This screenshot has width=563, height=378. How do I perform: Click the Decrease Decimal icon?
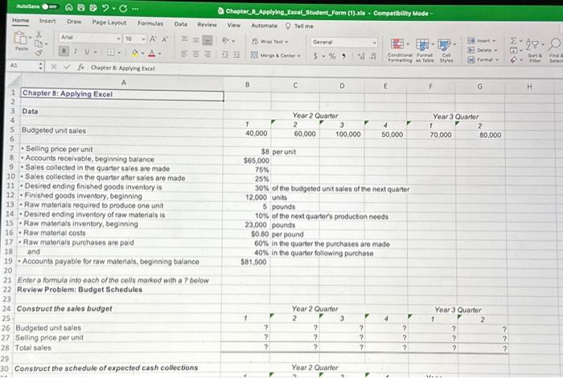click(373, 56)
